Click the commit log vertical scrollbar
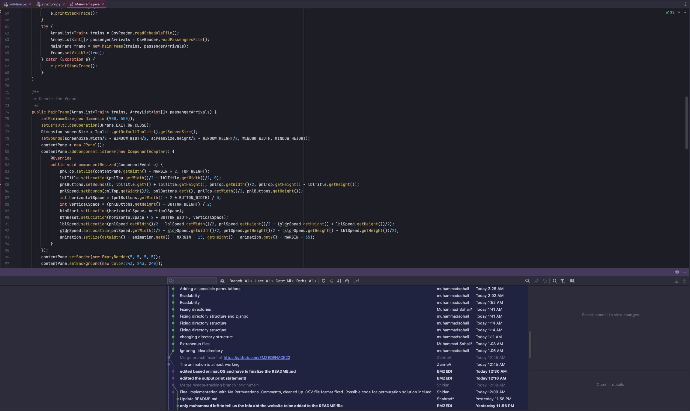 530,344
